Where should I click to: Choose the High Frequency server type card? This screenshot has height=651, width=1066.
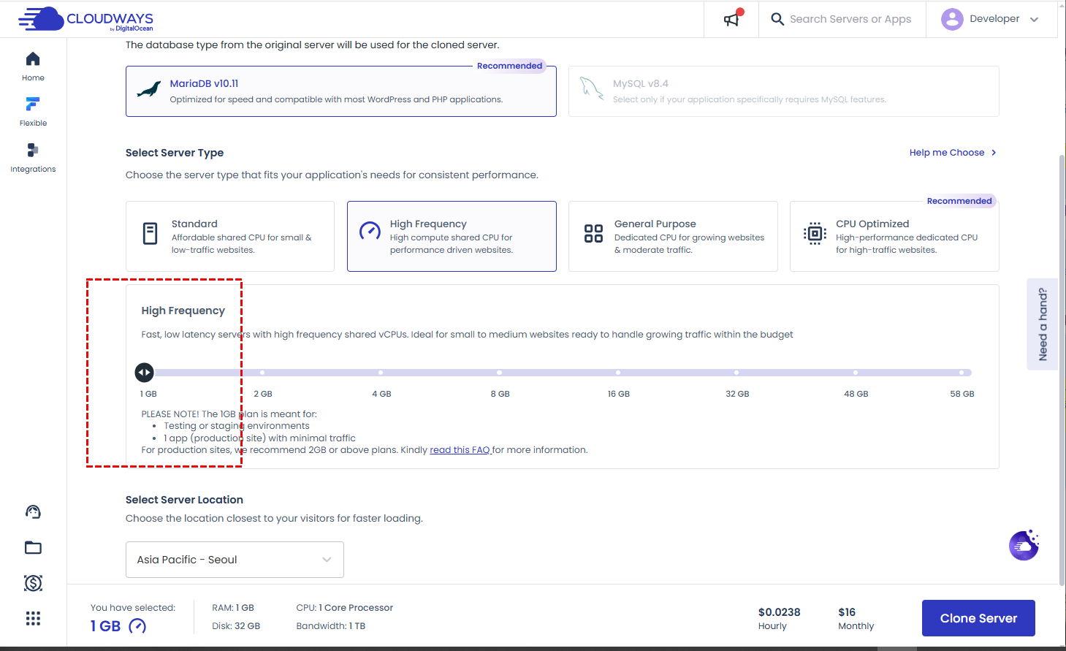pos(452,237)
